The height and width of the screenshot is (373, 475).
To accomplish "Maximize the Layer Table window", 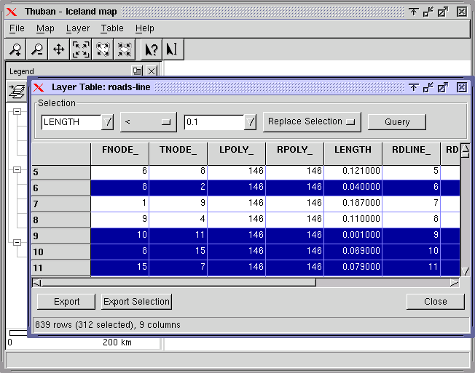I will tap(443, 87).
